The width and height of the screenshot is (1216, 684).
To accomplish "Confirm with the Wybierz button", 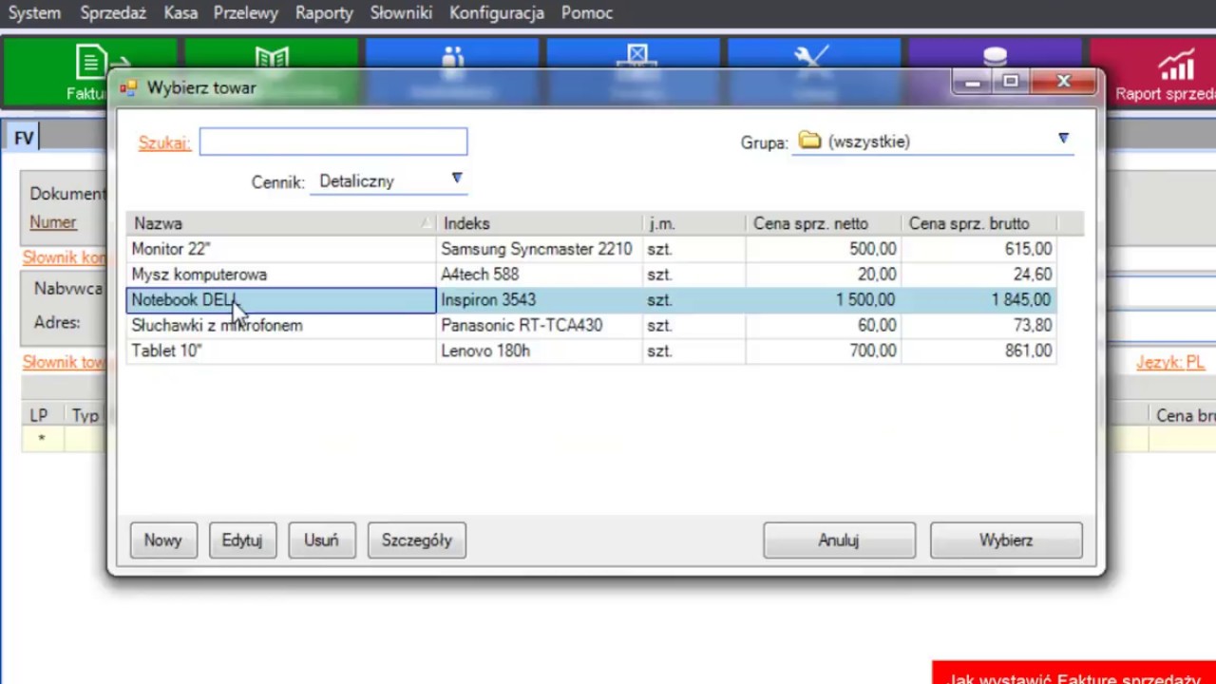I will tap(1006, 541).
